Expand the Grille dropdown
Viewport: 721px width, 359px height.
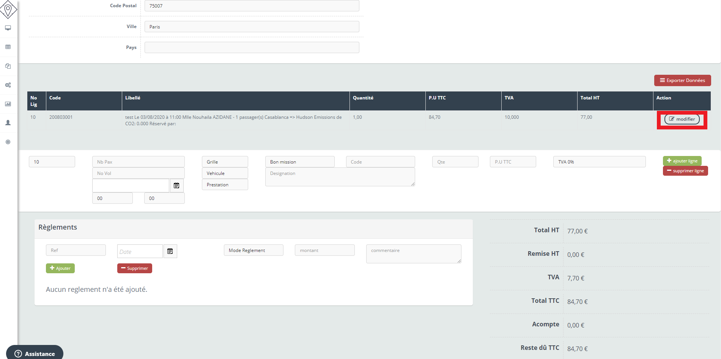[x=225, y=162]
